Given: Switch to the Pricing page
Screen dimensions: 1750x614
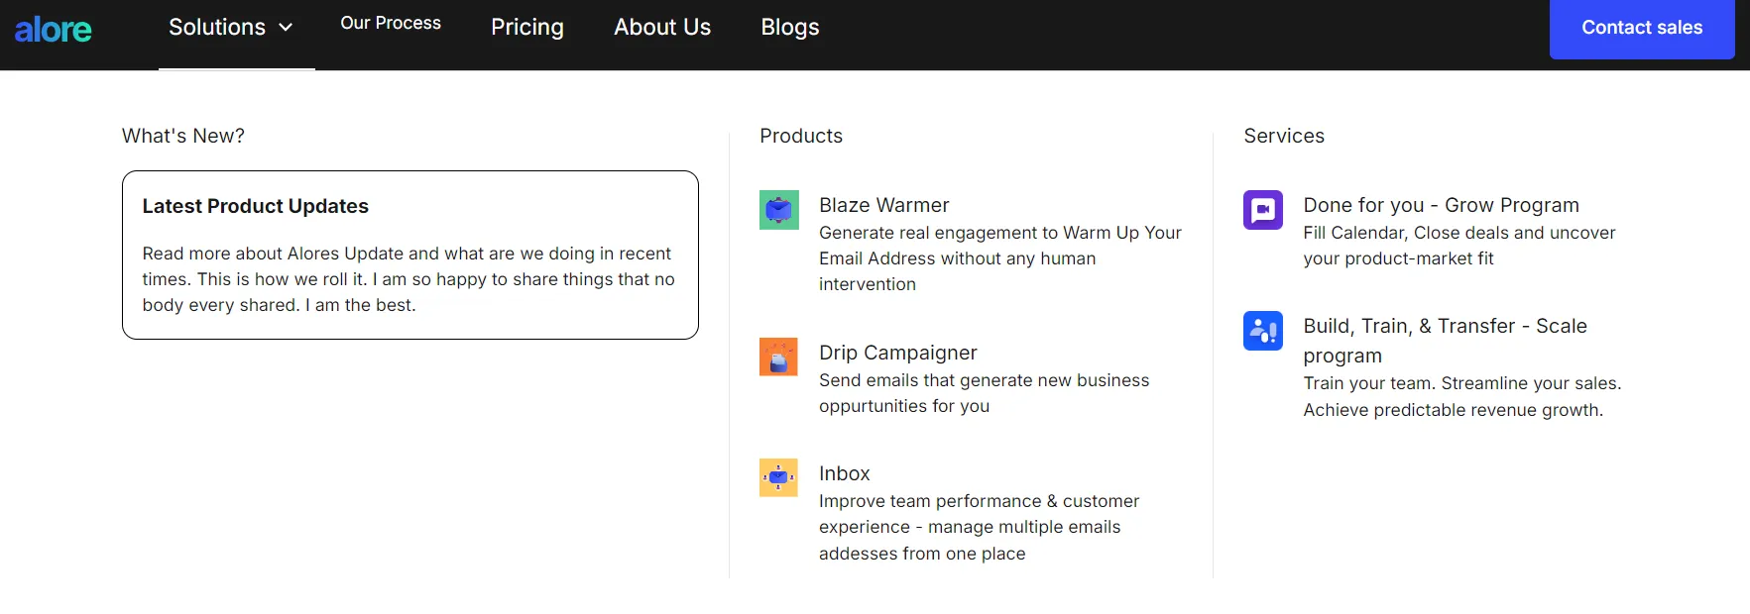Looking at the screenshot, I should tap(526, 28).
